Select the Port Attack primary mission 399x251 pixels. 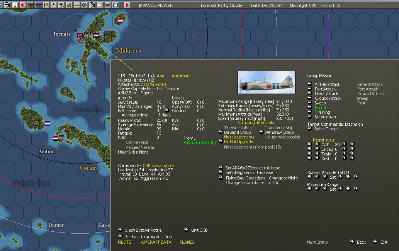coord(325,89)
